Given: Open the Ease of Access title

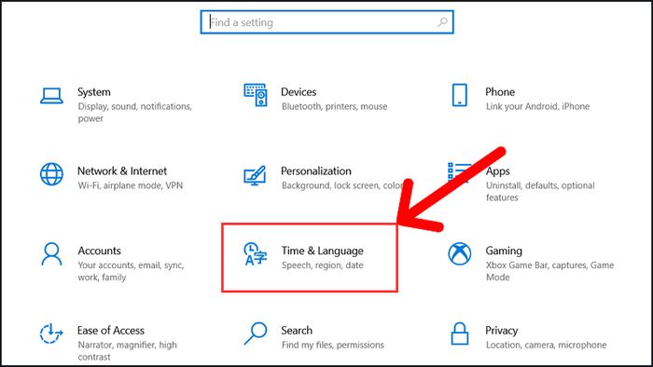Looking at the screenshot, I should (x=111, y=331).
